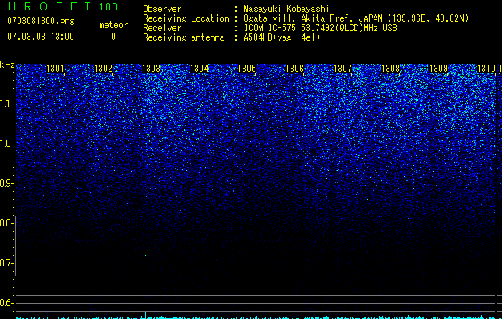
Task: Click the 1.1 kHz frequency tick label
Action: point(6,104)
